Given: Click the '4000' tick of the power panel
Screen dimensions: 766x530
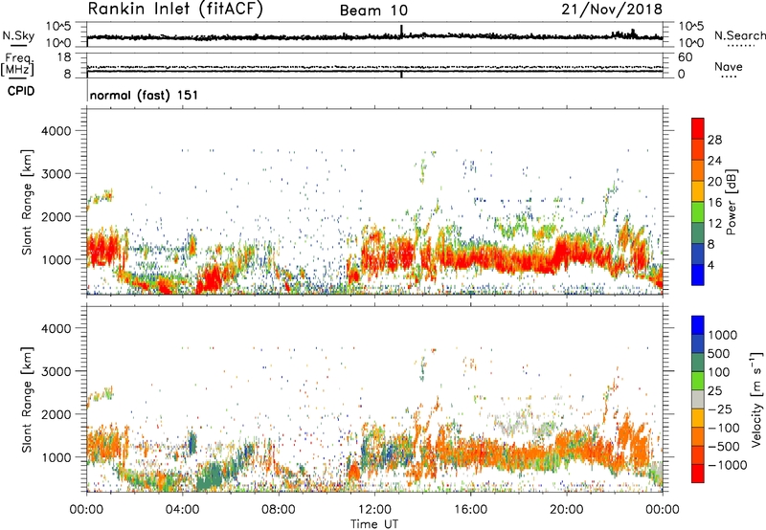Looking at the screenshot, I should [x=56, y=131].
